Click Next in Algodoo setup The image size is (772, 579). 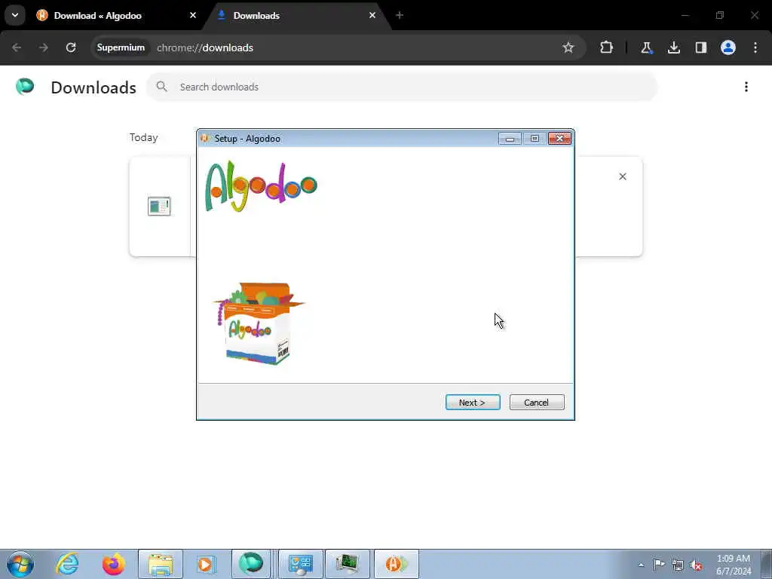tap(473, 403)
